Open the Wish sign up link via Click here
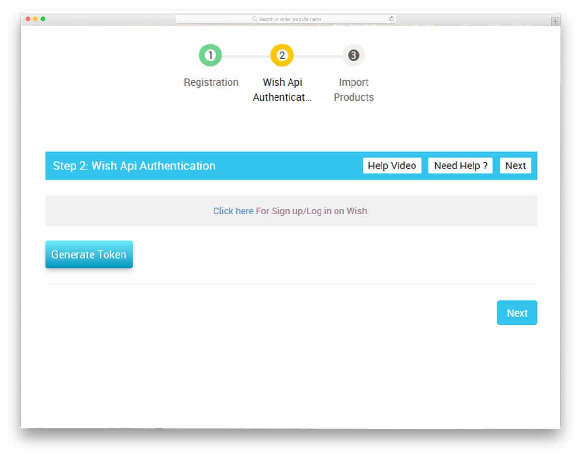Screen dimensions: 581x458 pyautogui.click(x=233, y=211)
